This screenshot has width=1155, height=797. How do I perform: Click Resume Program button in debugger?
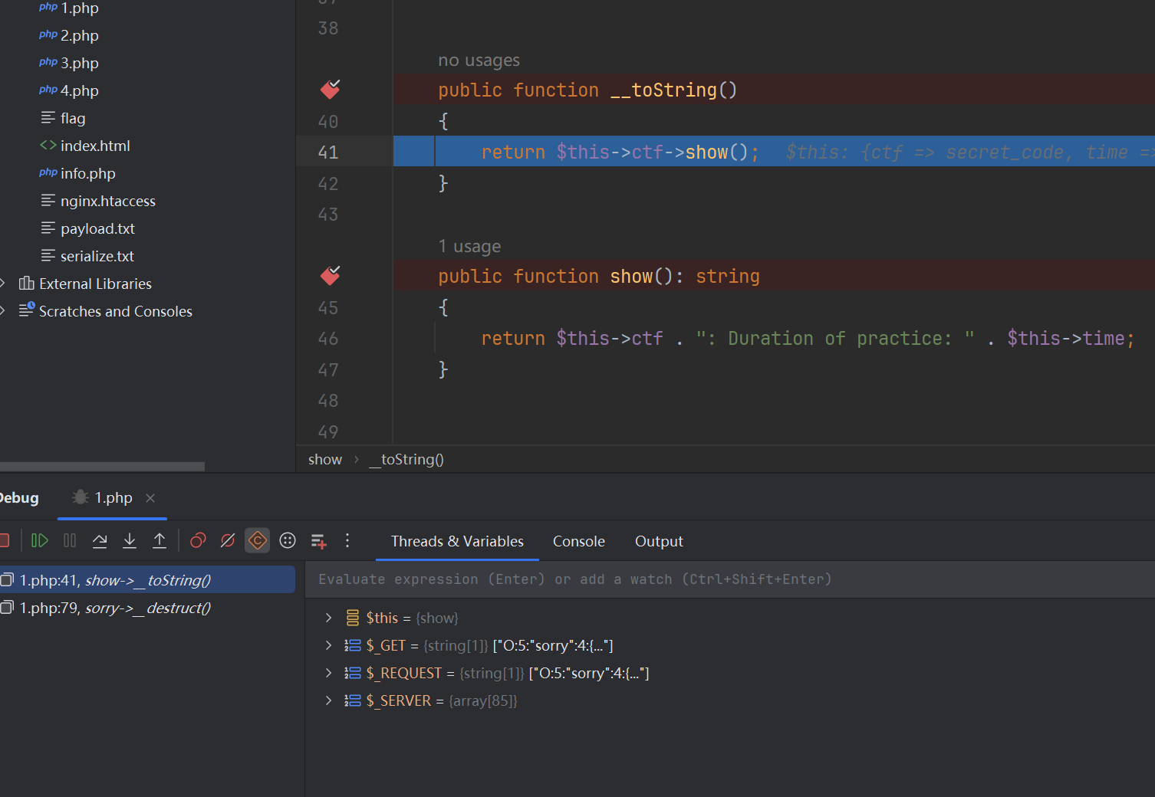coord(39,541)
